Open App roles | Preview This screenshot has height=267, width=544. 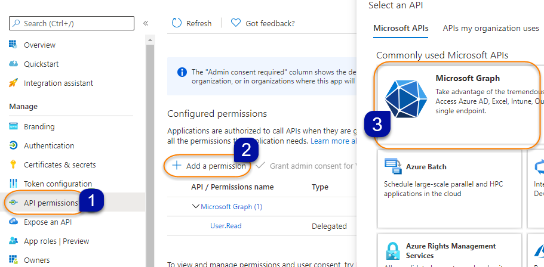coord(57,241)
